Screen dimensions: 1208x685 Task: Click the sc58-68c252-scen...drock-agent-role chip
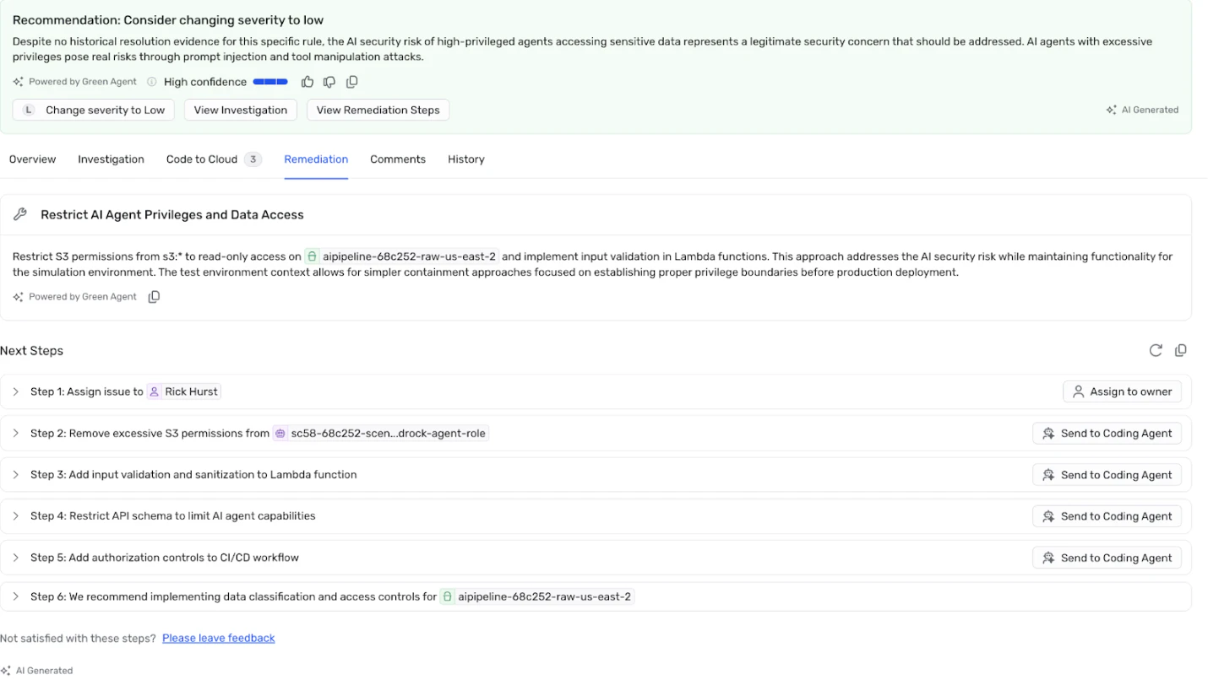click(x=381, y=434)
